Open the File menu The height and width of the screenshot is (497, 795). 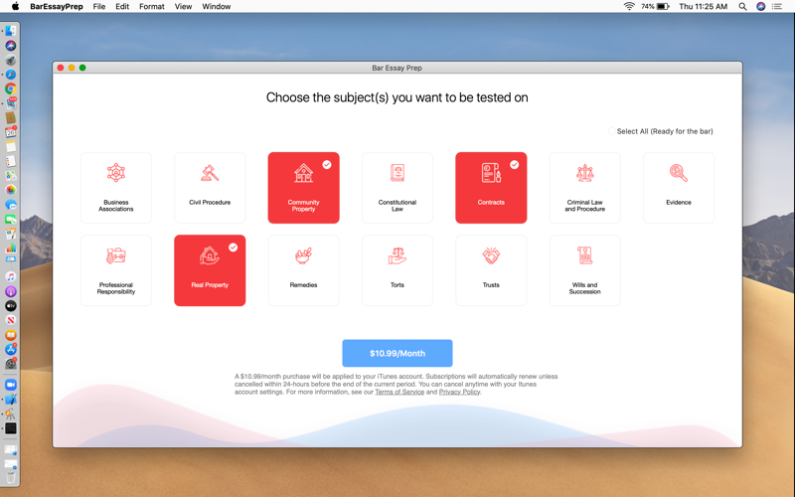coord(98,7)
